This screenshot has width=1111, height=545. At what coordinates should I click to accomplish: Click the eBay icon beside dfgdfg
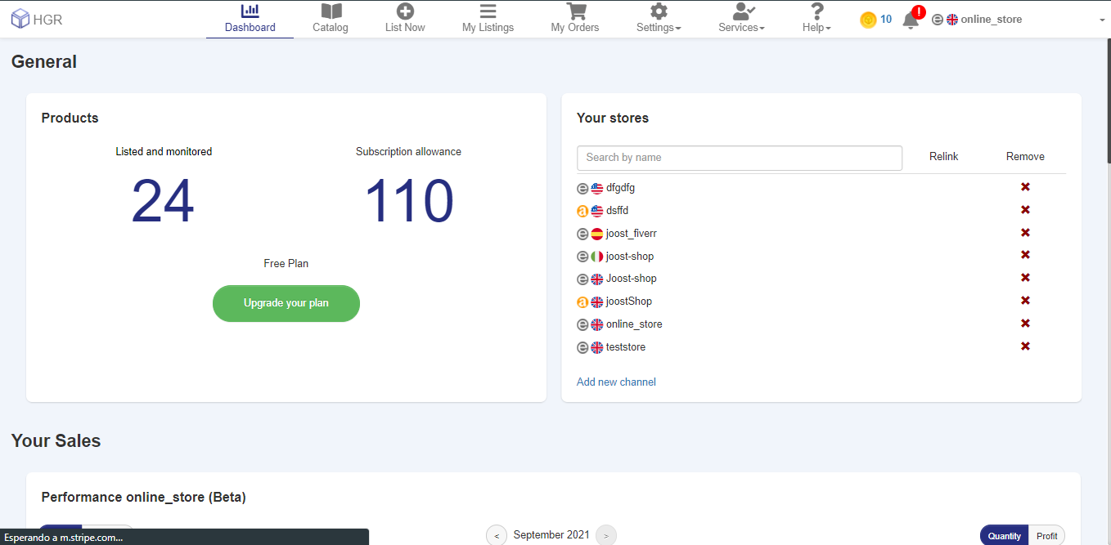(x=582, y=188)
